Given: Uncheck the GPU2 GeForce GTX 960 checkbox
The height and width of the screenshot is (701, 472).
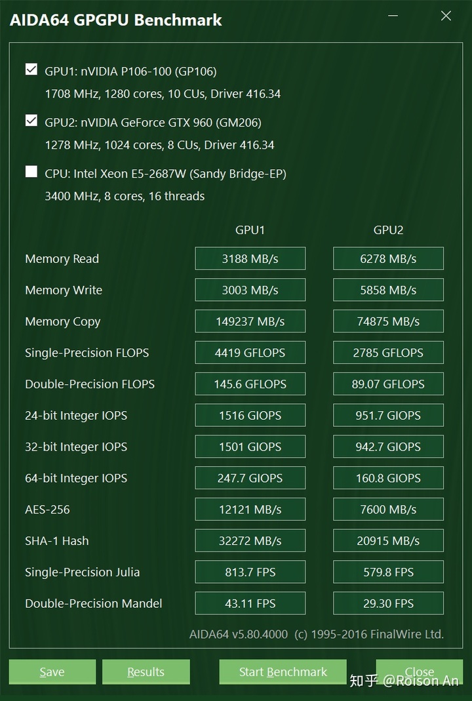Looking at the screenshot, I should (x=31, y=121).
